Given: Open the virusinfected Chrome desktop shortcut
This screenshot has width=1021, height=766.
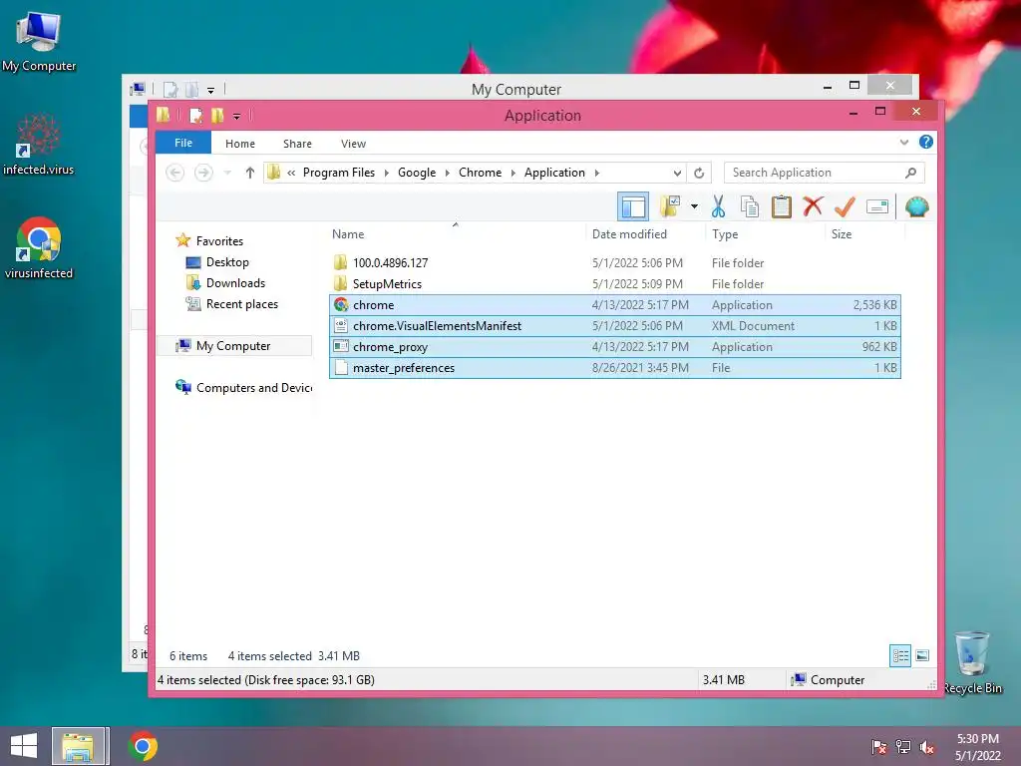Looking at the screenshot, I should [39, 247].
